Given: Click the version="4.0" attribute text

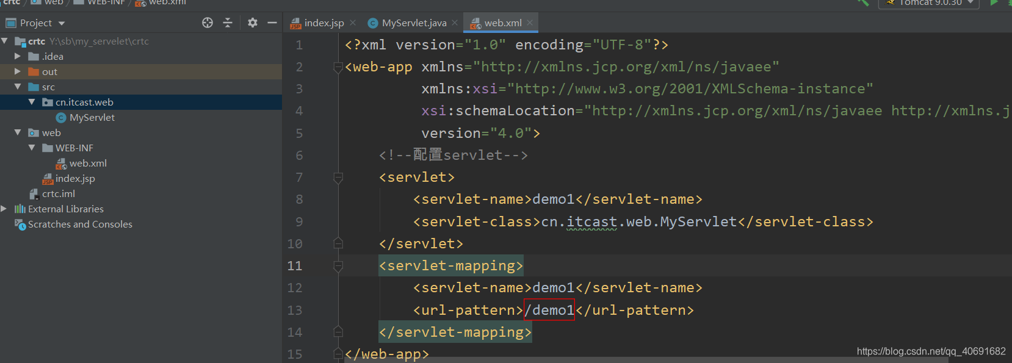Looking at the screenshot, I should 476,133.
